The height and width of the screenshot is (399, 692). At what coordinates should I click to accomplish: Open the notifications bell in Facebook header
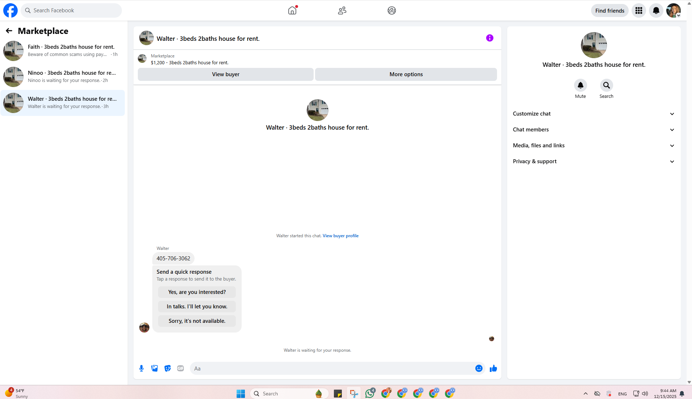[656, 10]
